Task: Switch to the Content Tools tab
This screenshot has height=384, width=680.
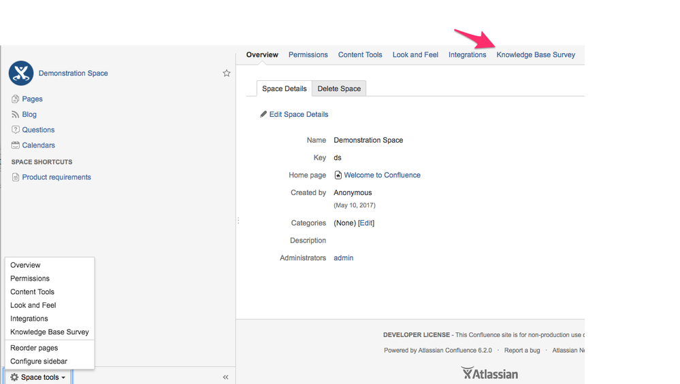Action: (360, 54)
